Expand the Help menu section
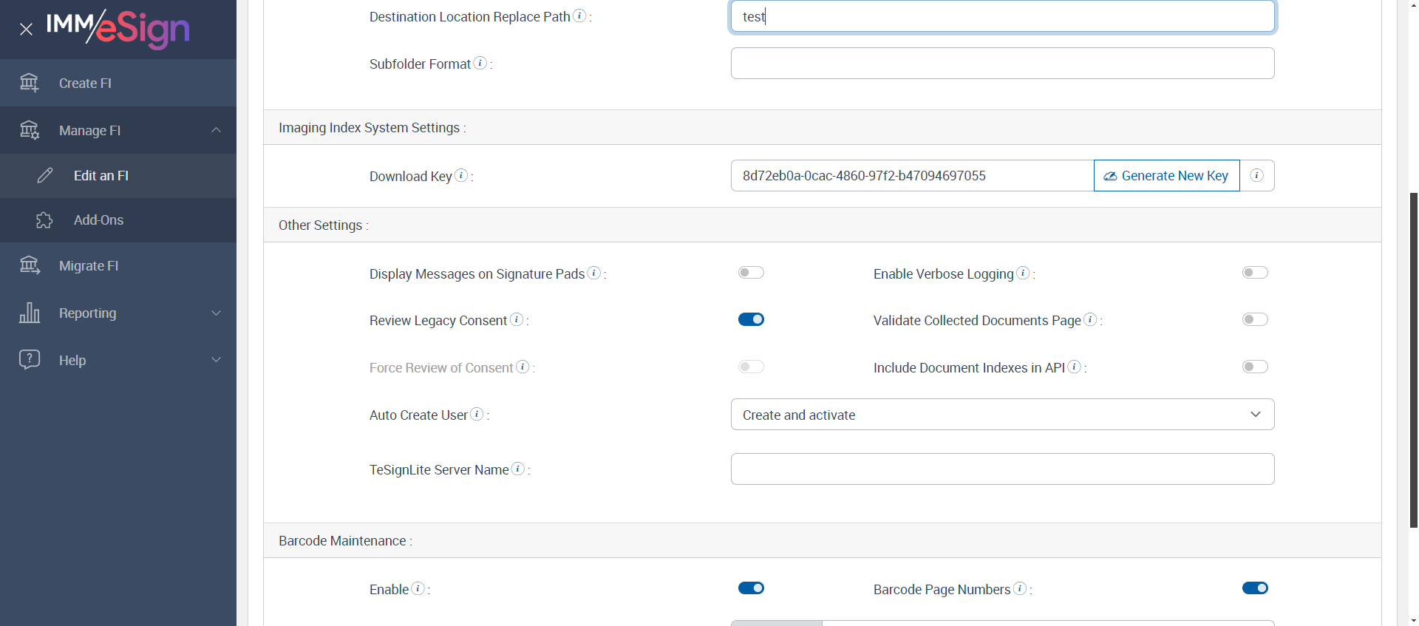 tap(216, 360)
